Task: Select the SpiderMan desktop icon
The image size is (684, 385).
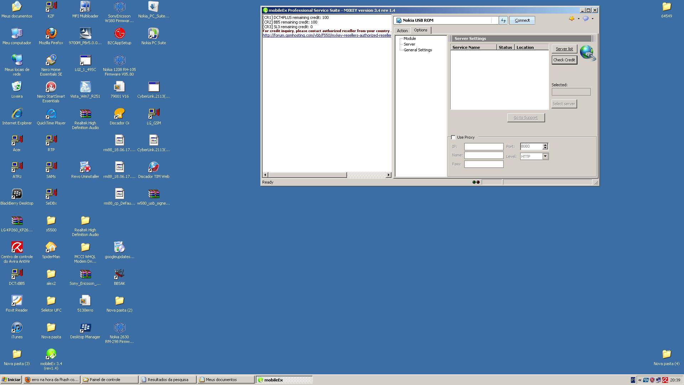Action: (51, 250)
